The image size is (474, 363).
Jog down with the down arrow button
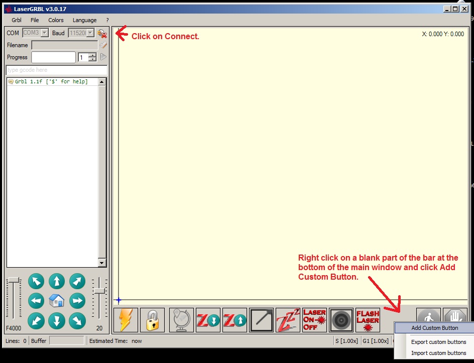click(57, 321)
